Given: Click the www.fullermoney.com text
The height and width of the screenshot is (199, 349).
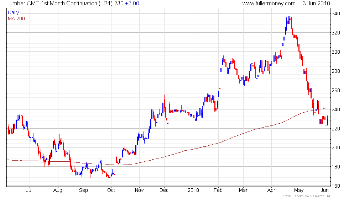Looking at the screenshot, I should coord(269,4).
